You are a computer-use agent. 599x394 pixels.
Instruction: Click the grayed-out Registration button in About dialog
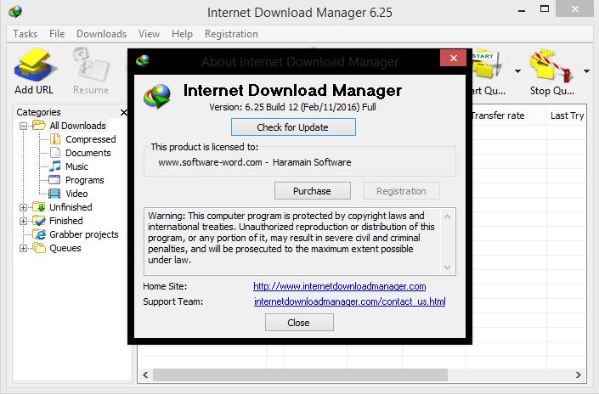tap(401, 190)
